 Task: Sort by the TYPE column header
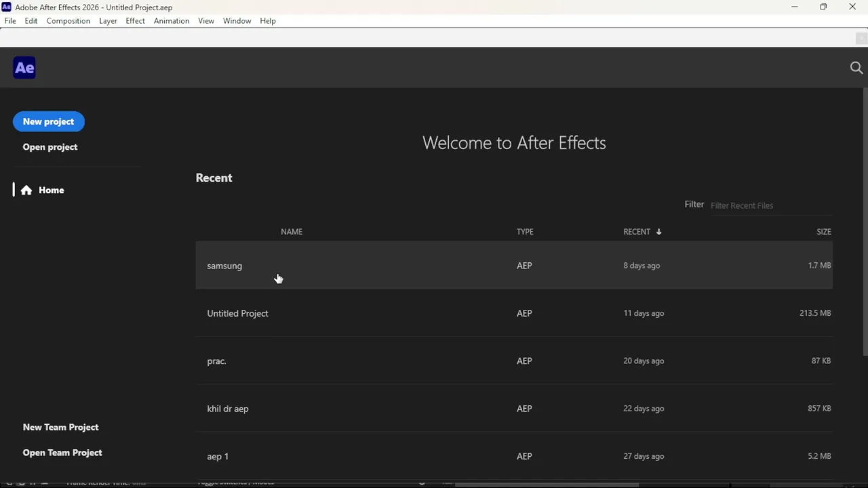pos(525,232)
